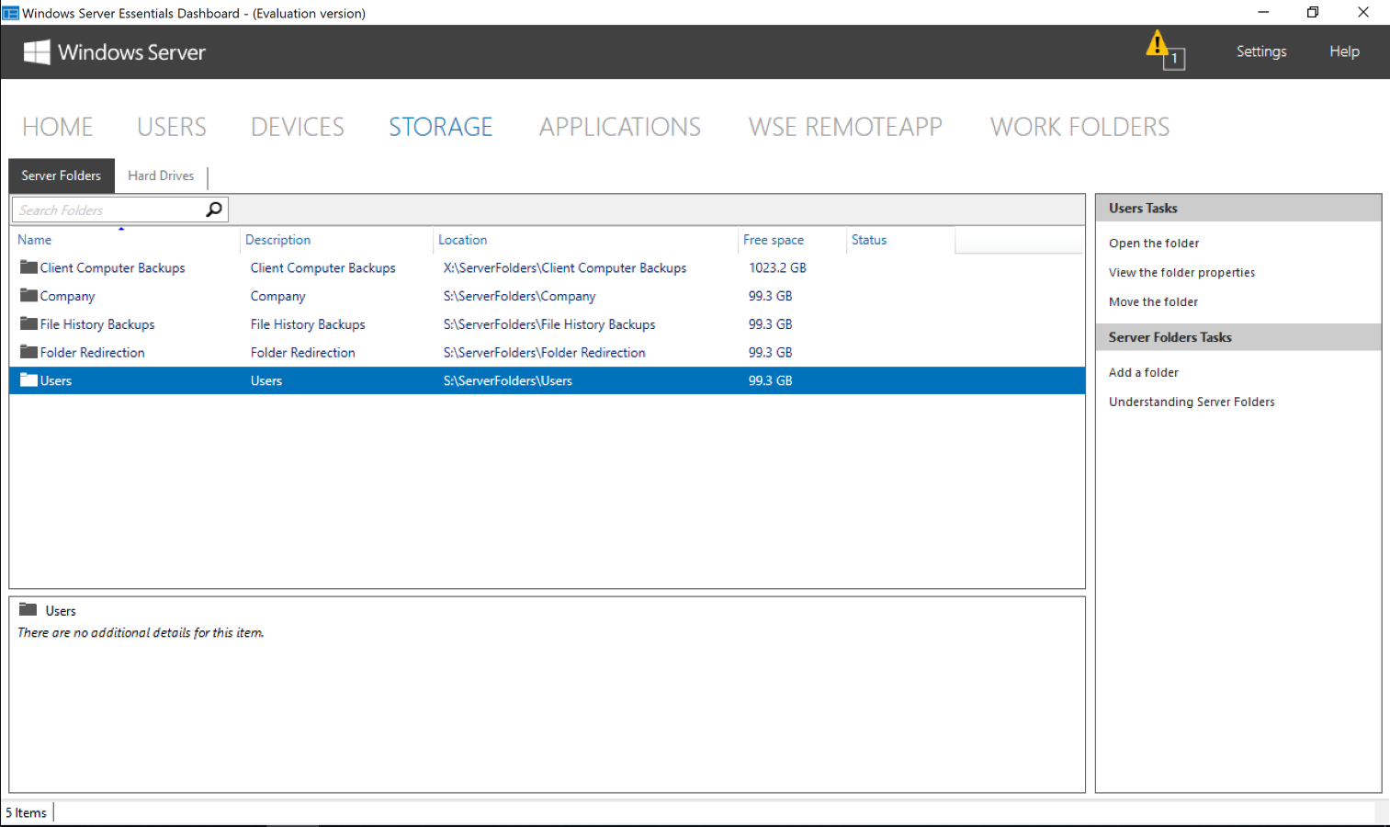Click Open the folder task

[x=1154, y=244]
